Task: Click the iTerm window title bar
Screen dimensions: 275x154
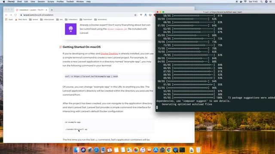Action: [215, 12]
